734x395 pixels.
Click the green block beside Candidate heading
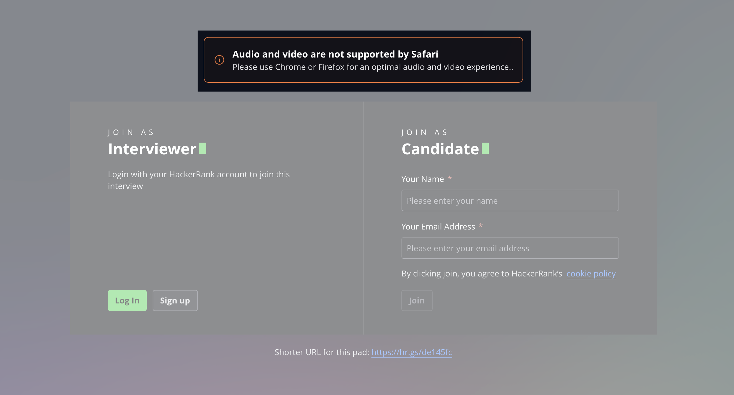pos(485,148)
